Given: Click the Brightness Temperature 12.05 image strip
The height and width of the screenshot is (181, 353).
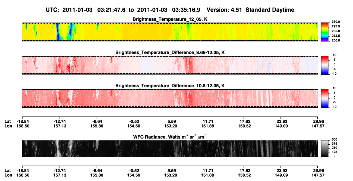Looking at the screenshot, I should 170,32.
